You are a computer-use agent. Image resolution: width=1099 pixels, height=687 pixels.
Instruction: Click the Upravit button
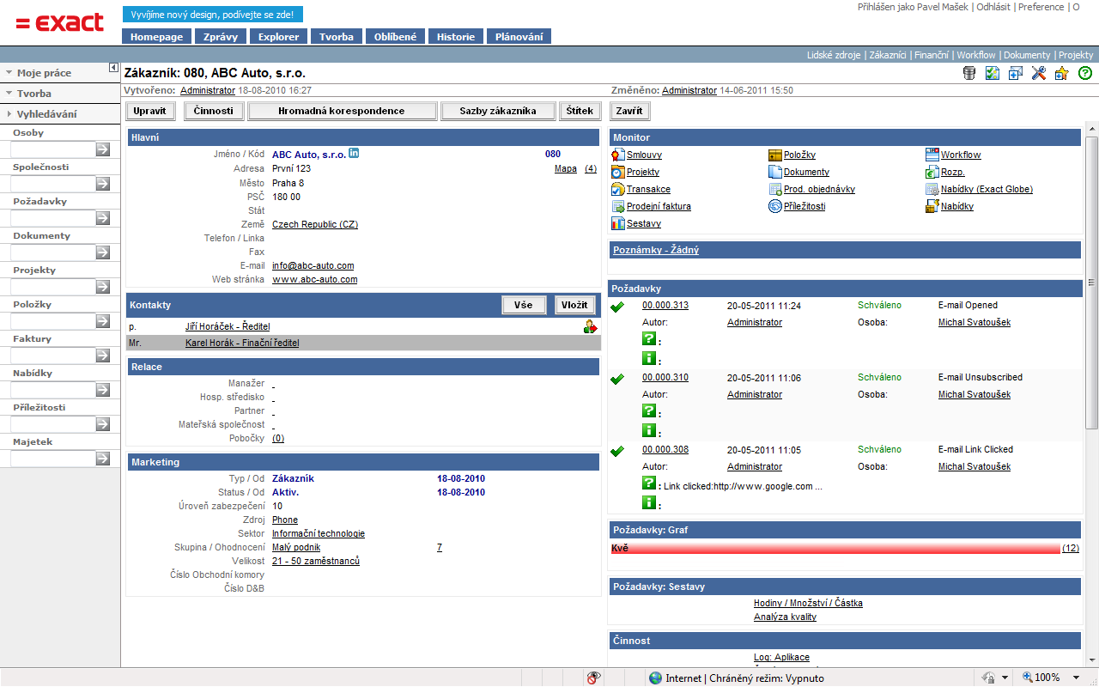(x=150, y=111)
